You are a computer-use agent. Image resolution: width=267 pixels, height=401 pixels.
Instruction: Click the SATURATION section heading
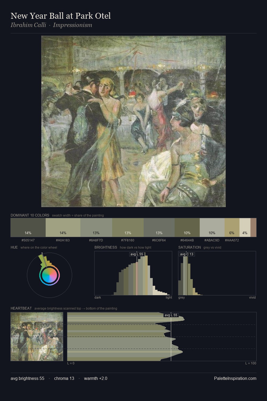pos(190,248)
